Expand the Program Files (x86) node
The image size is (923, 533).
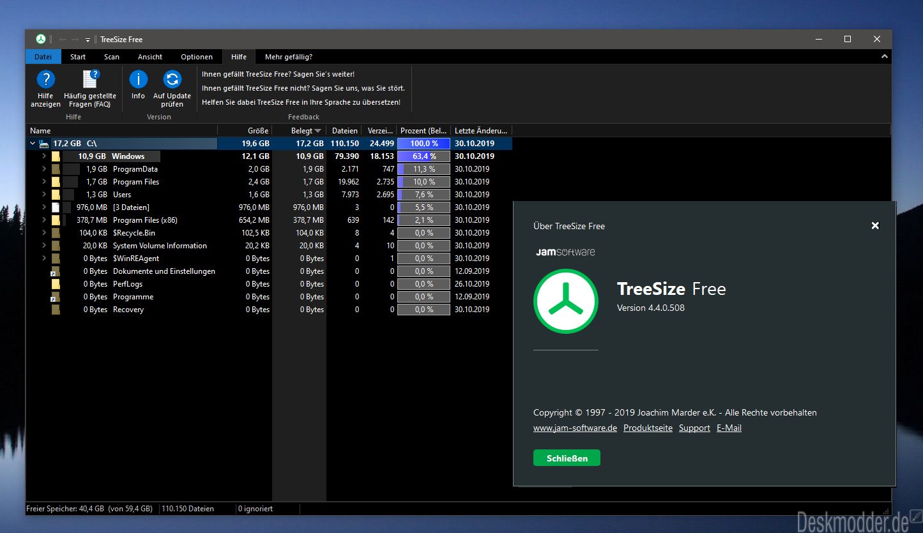tap(44, 220)
